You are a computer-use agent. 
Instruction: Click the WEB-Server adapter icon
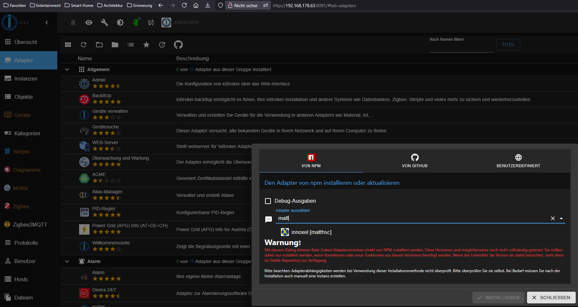click(84, 146)
